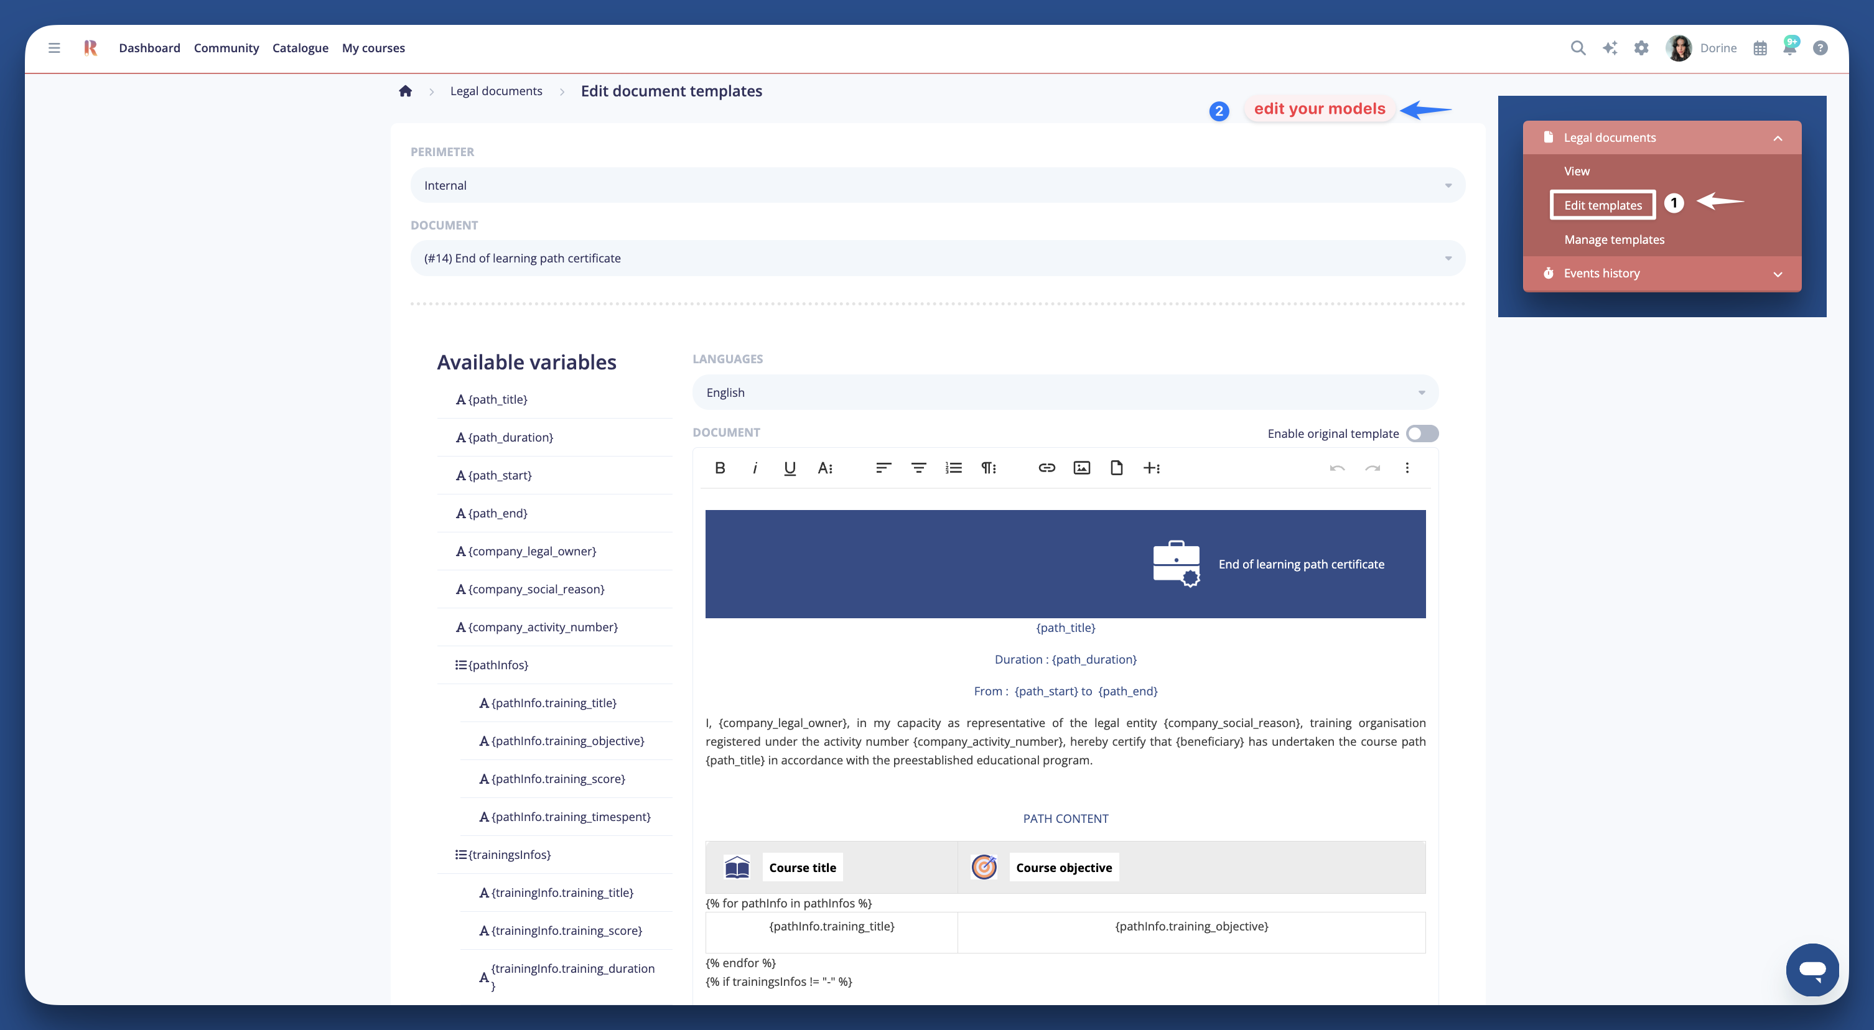Insert an image into the template
1874x1030 pixels.
[1082, 468]
